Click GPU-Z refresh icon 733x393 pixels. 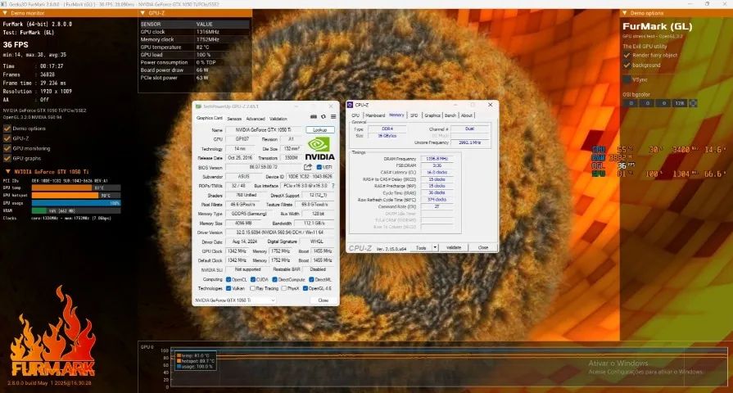323,117
